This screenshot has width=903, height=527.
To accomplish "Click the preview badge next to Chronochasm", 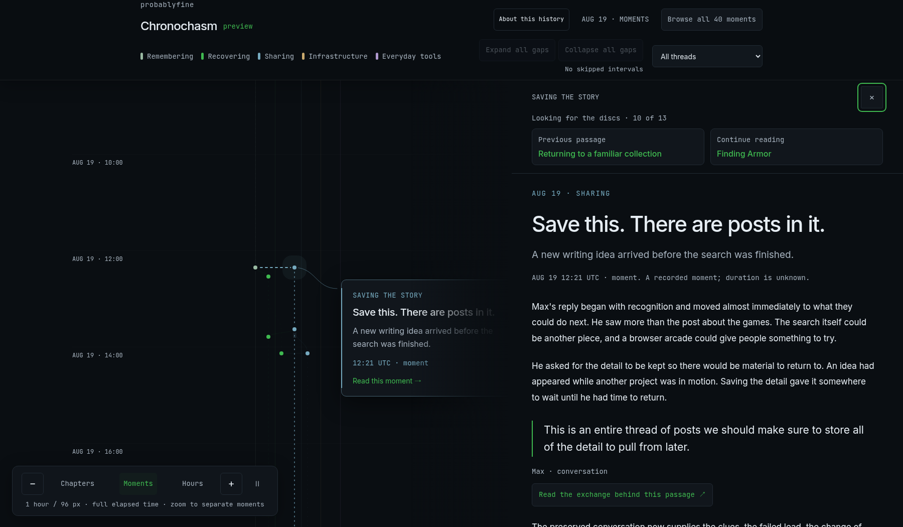I will 238,27.
